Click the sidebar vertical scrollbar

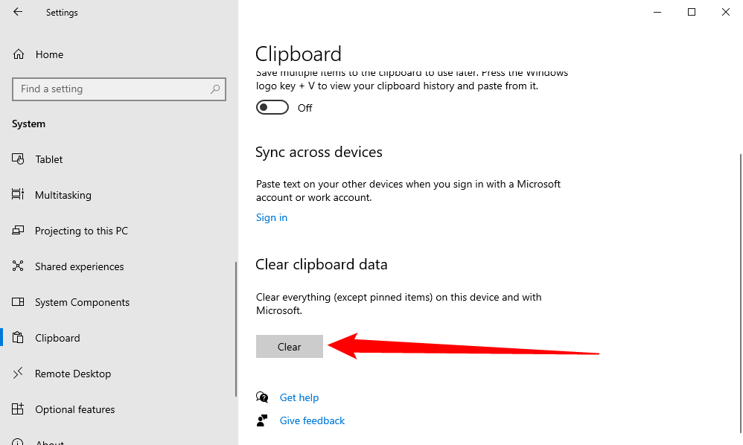coord(236,327)
